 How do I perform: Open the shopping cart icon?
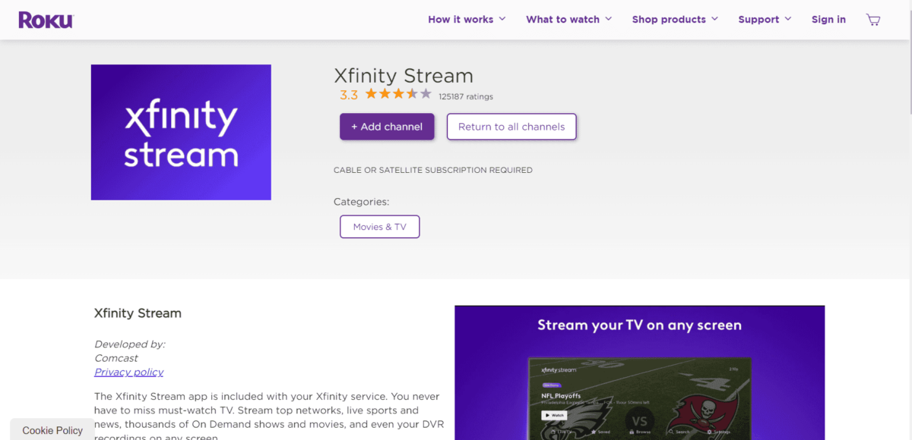(873, 20)
